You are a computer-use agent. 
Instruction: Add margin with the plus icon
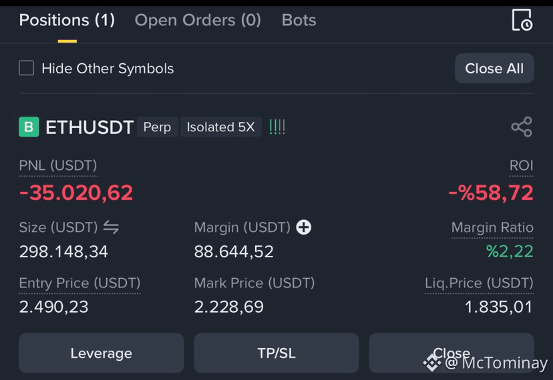[304, 227]
